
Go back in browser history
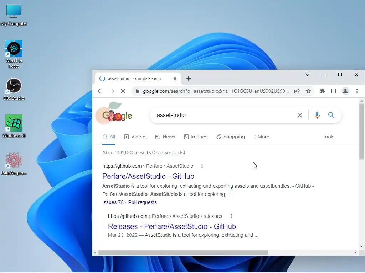click(x=100, y=91)
